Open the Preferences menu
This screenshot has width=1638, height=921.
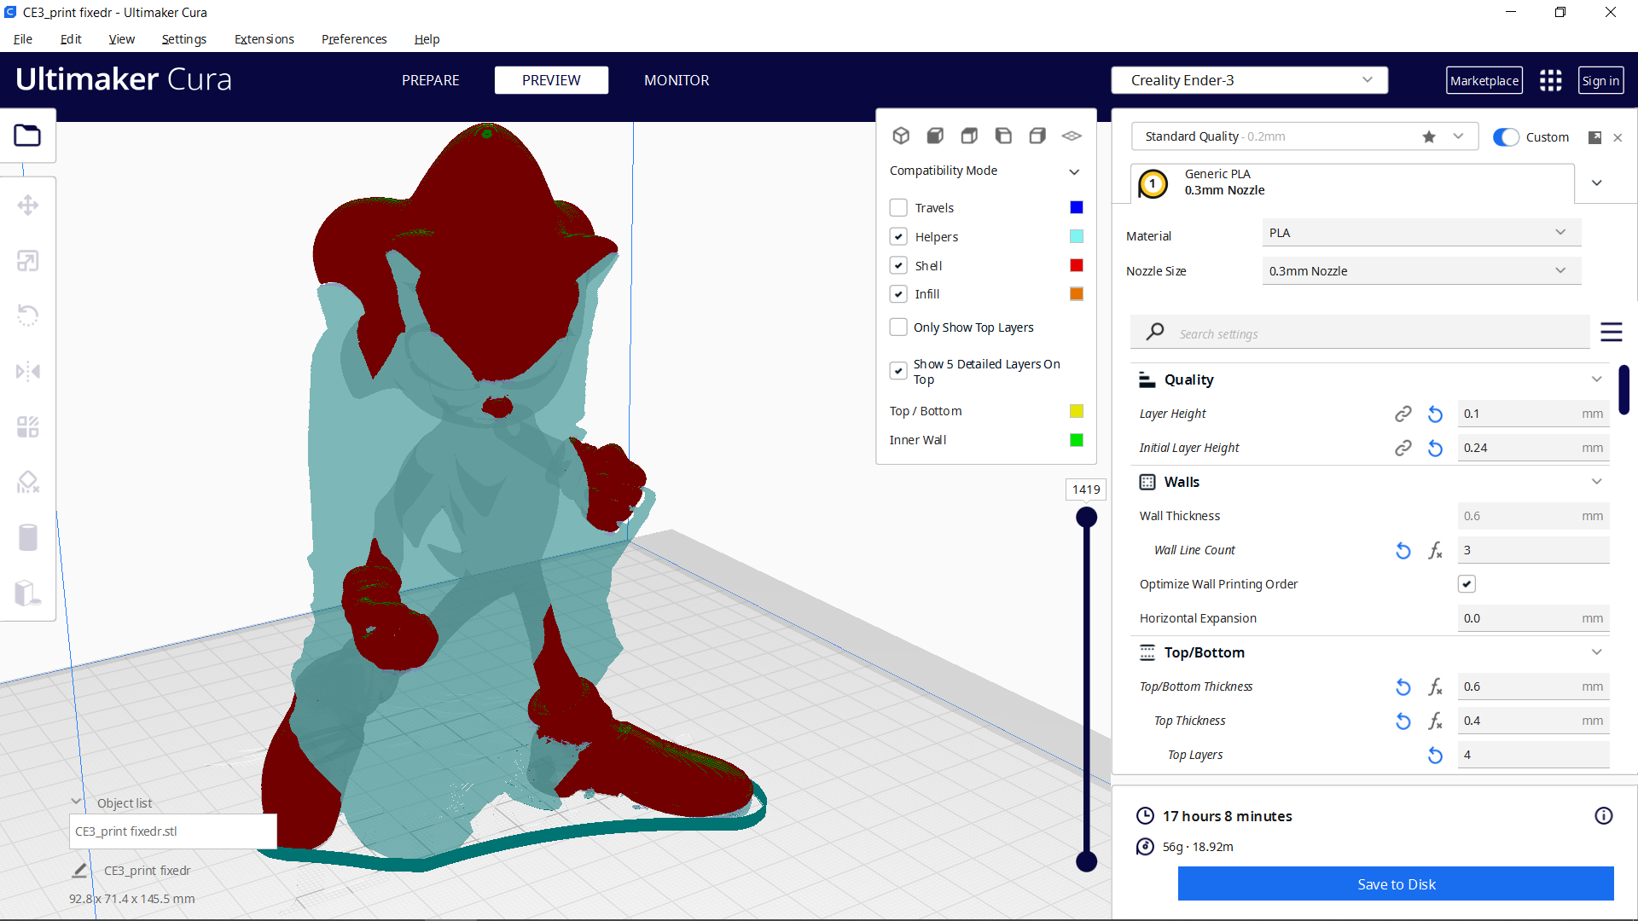coord(354,39)
